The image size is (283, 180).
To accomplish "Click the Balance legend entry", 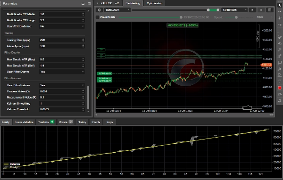I will [12, 164].
